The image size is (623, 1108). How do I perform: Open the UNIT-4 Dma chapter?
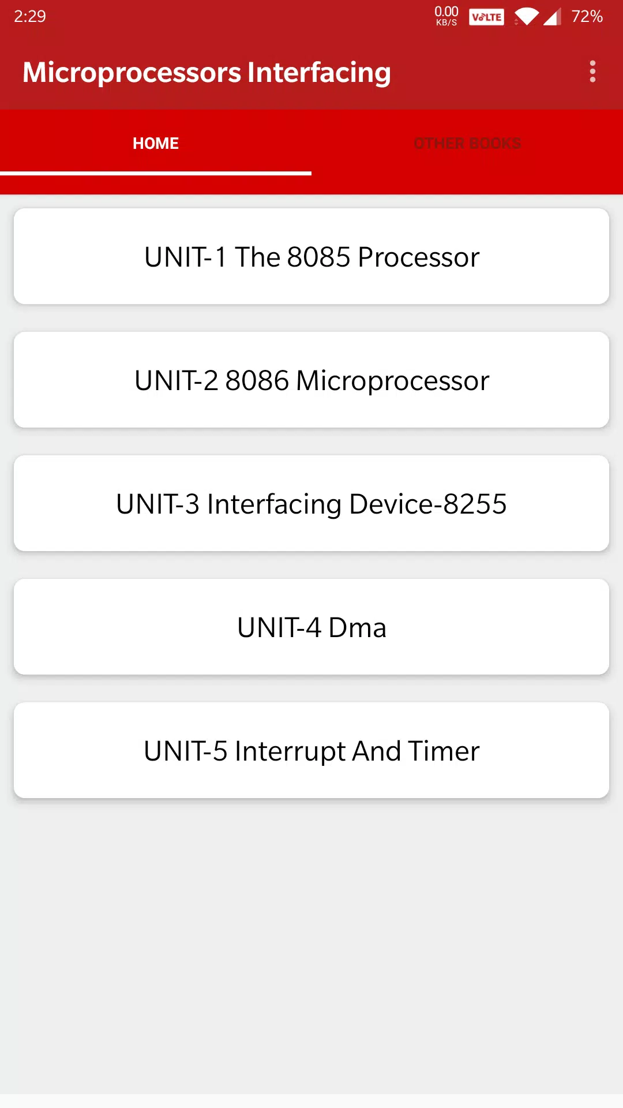click(311, 627)
